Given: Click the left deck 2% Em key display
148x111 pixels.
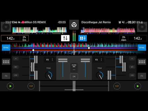Looking at the screenshot, I should [24, 39].
